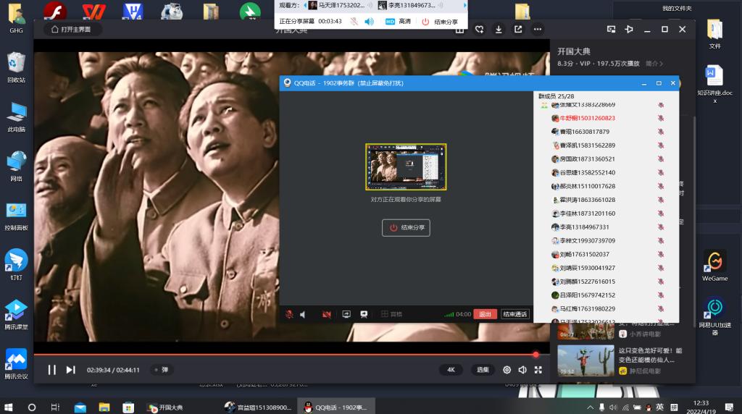Click presentation whiteboard icon in QQ call
742x414 pixels.
coord(364,314)
